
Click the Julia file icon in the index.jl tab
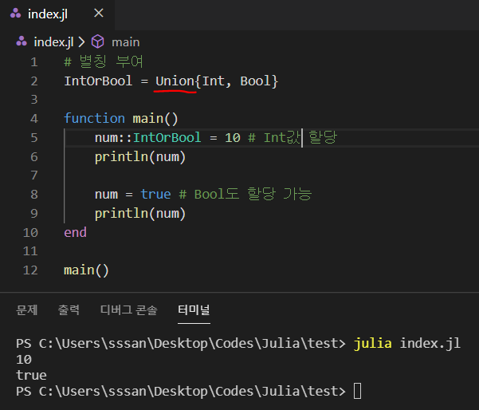(15, 14)
